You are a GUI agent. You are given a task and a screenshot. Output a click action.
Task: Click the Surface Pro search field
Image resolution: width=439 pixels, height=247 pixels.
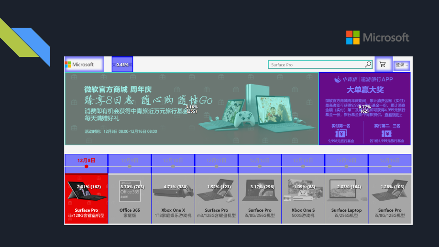point(316,65)
